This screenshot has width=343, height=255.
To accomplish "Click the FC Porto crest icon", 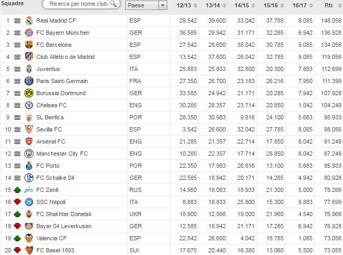I will 28,166.
